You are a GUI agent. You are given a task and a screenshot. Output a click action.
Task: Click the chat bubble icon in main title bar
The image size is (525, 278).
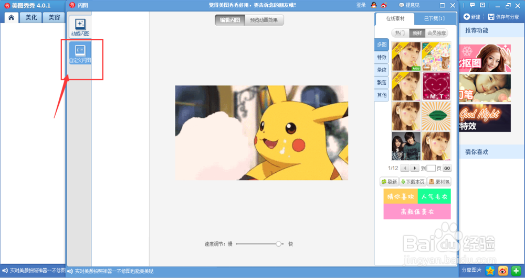(x=472, y=5)
